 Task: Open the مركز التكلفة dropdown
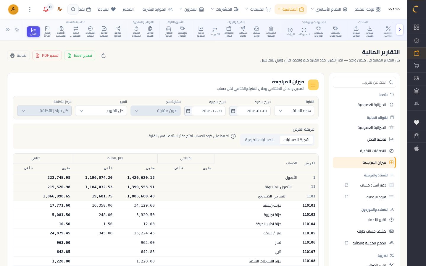click(44, 111)
